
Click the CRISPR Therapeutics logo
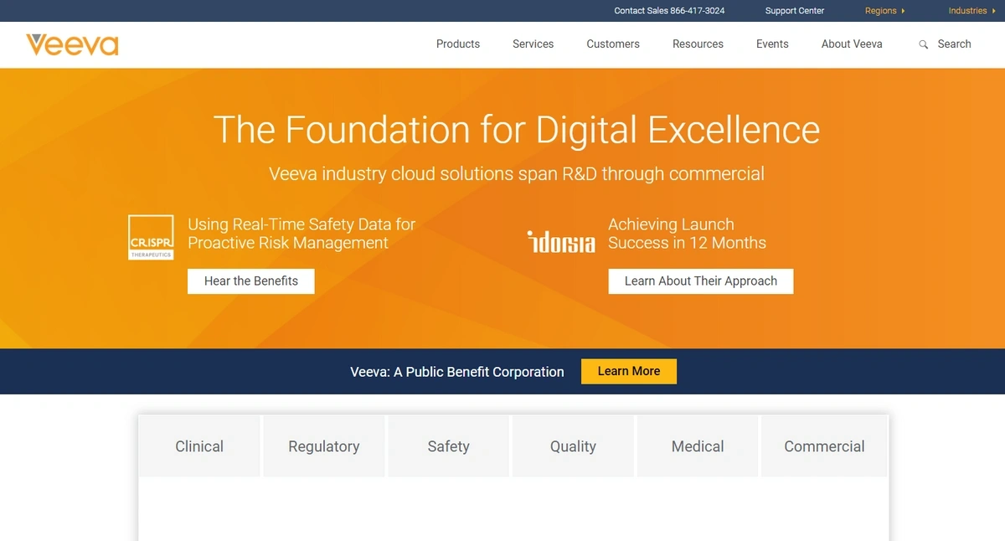[151, 237]
